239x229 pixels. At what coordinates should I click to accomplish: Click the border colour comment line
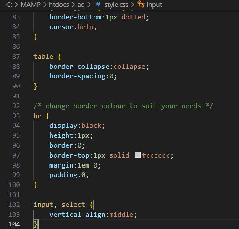pos(123,106)
